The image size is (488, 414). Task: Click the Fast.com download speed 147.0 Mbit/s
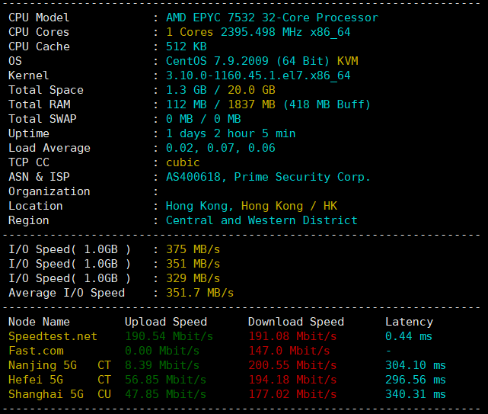click(x=289, y=351)
